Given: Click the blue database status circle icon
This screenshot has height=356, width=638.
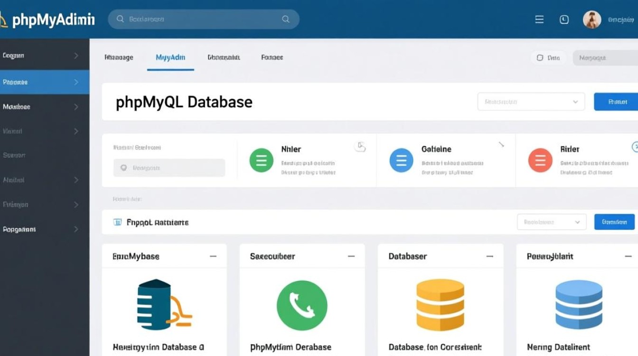Looking at the screenshot, I should [x=401, y=160].
